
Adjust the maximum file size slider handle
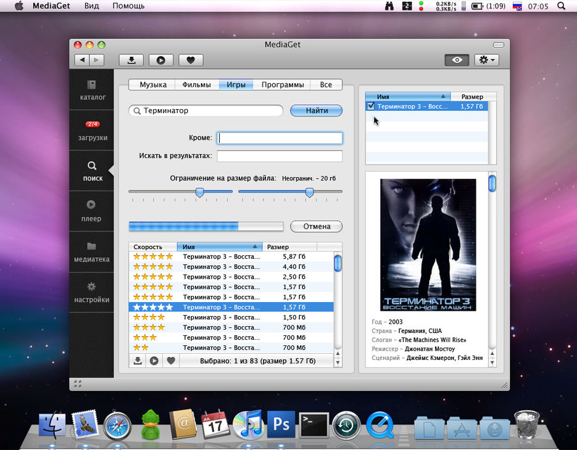310,192
